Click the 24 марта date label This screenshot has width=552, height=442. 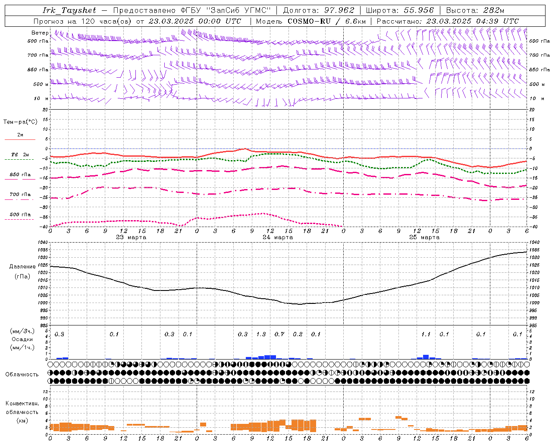click(278, 237)
